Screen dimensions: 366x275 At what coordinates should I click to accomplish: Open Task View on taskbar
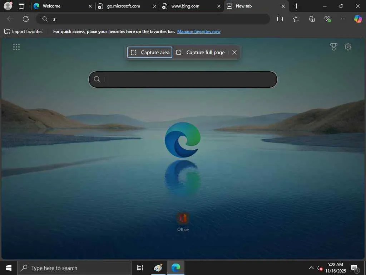pos(140,268)
